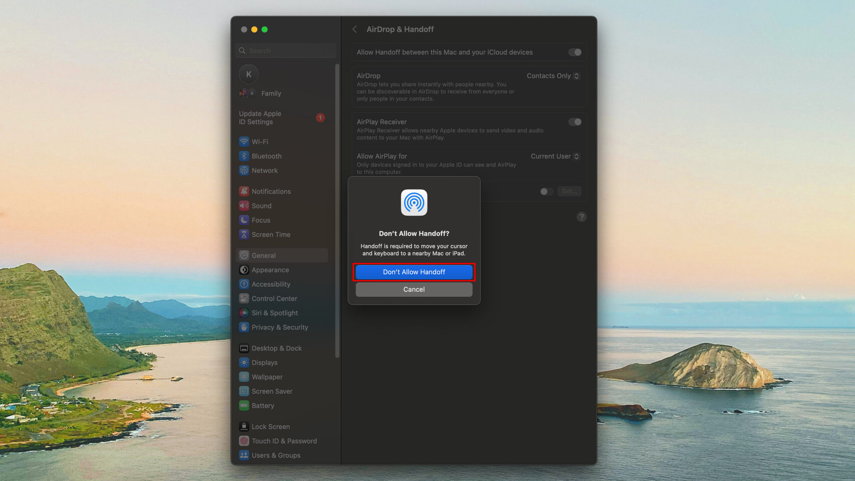The image size is (855, 481).
Task: Toggle the AirPlay Receiver switch
Action: coord(574,122)
